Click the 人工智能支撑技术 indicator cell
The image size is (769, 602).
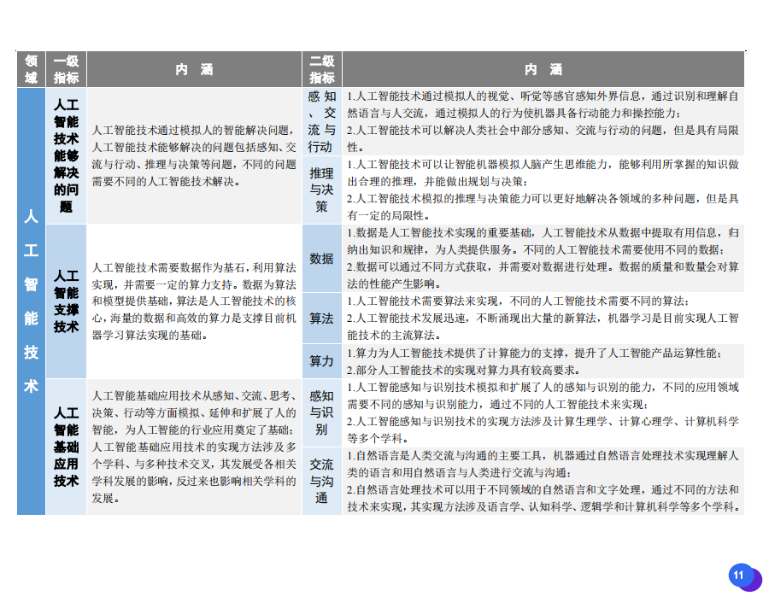[x=66, y=301]
